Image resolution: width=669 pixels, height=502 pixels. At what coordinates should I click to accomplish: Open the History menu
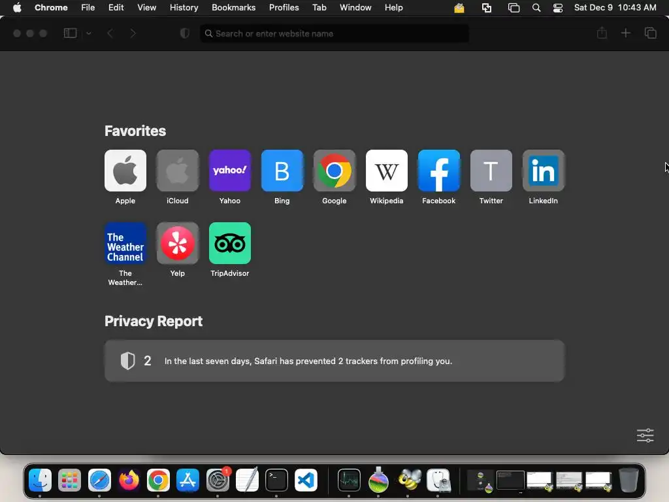click(x=184, y=8)
